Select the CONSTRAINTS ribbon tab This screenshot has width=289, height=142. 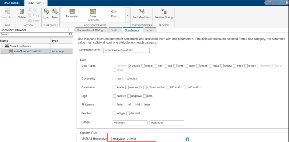click(x=36, y=3)
